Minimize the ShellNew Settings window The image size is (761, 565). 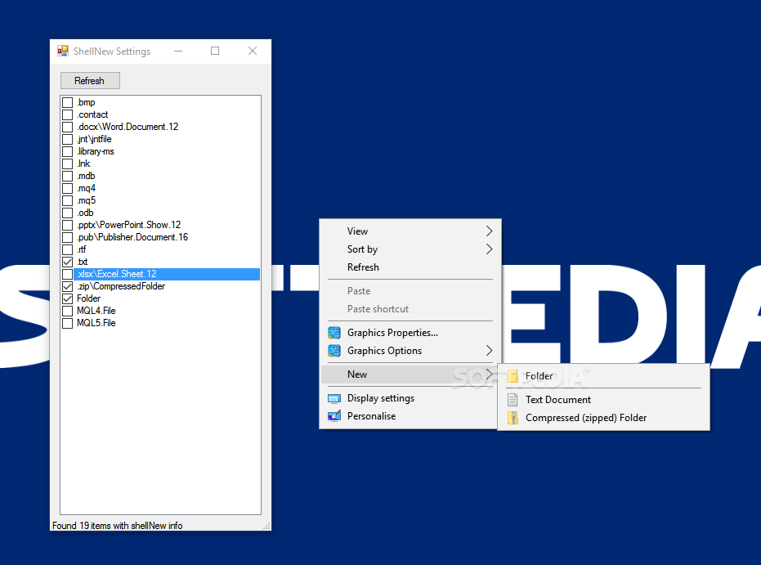[178, 51]
